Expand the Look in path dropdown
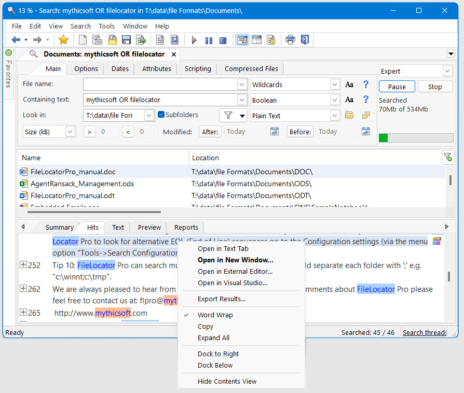 pos(149,115)
